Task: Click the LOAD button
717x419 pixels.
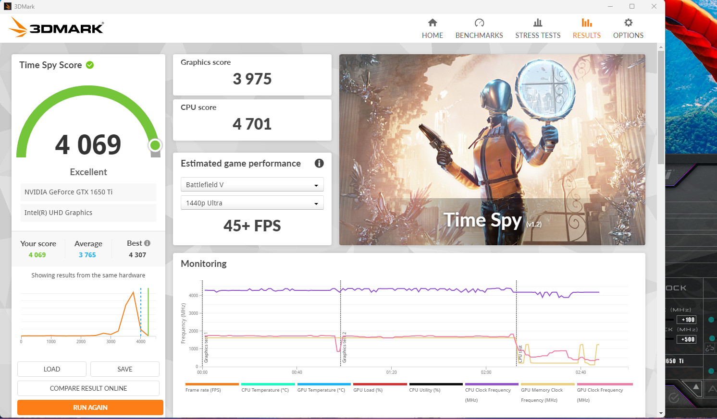Action: [x=52, y=369]
